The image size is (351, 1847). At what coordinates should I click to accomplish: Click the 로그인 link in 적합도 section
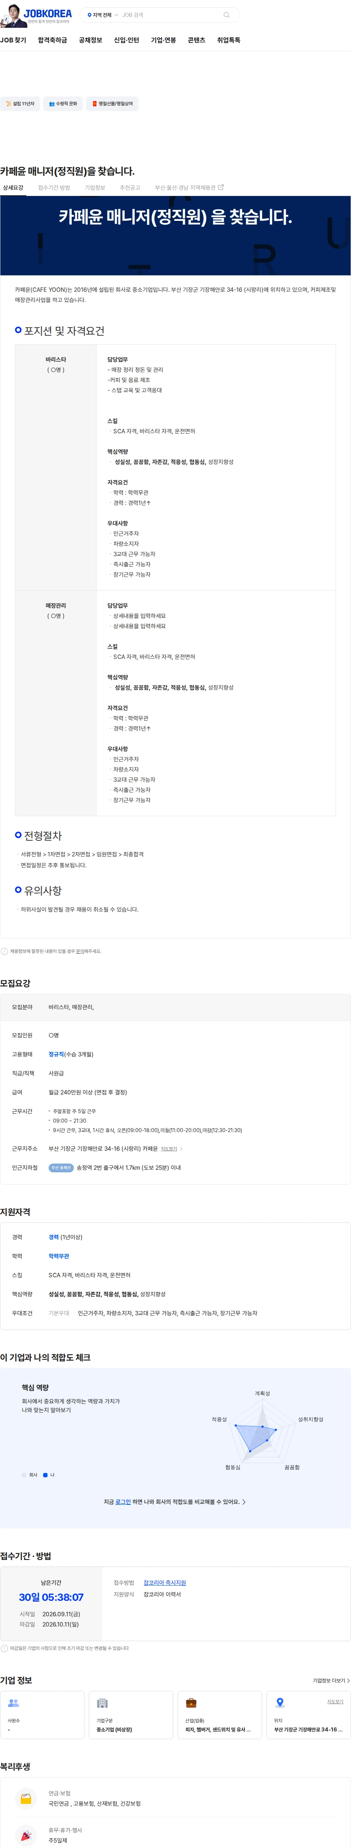tap(123, 1501)
